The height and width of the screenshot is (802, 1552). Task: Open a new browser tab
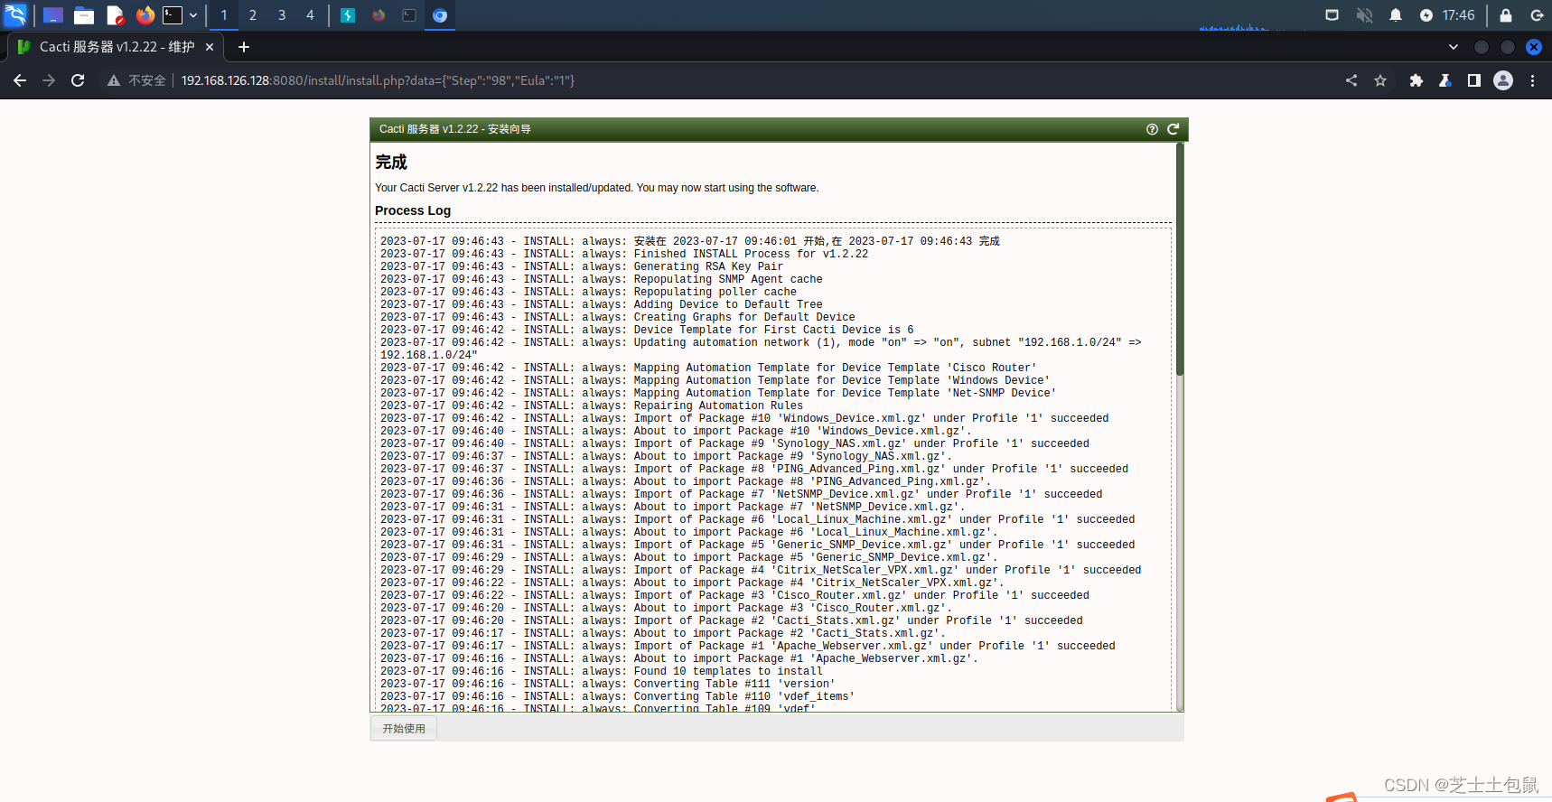[x=244, y=47]
